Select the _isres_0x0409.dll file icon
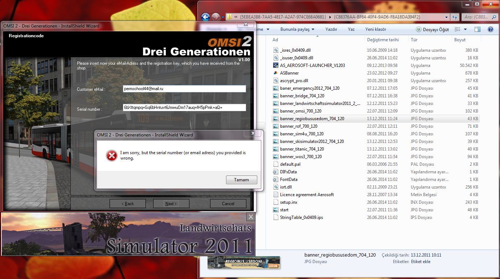The height and width of the screenshot is (279, 500). pos(276,50)
